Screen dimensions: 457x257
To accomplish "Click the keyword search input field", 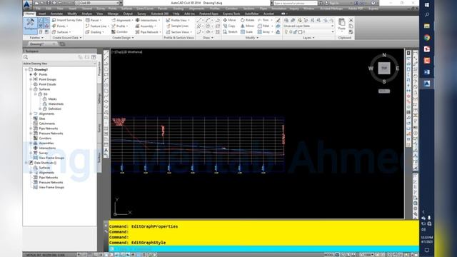I will 295,3.
